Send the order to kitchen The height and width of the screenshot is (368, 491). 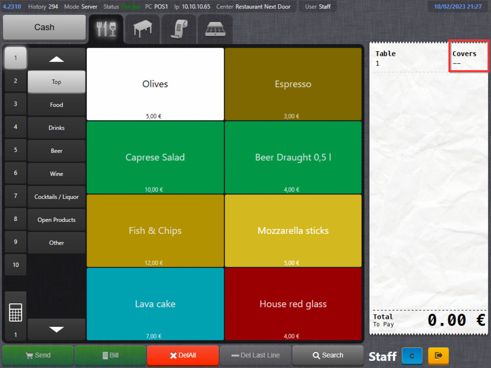click(38, 355)
